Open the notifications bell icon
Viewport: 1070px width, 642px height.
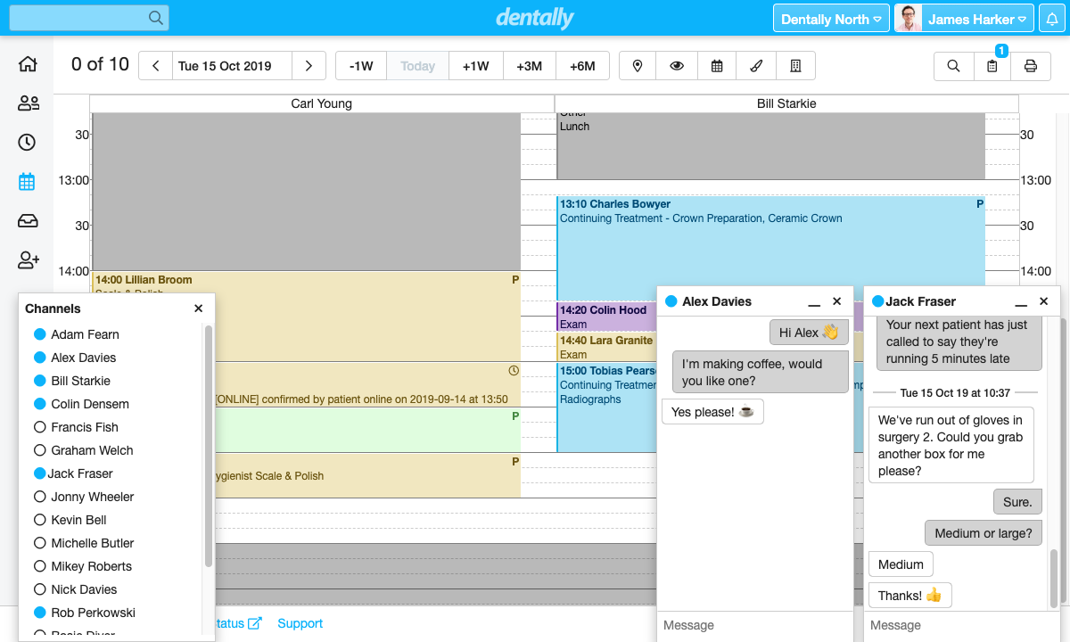(1052, 19)
